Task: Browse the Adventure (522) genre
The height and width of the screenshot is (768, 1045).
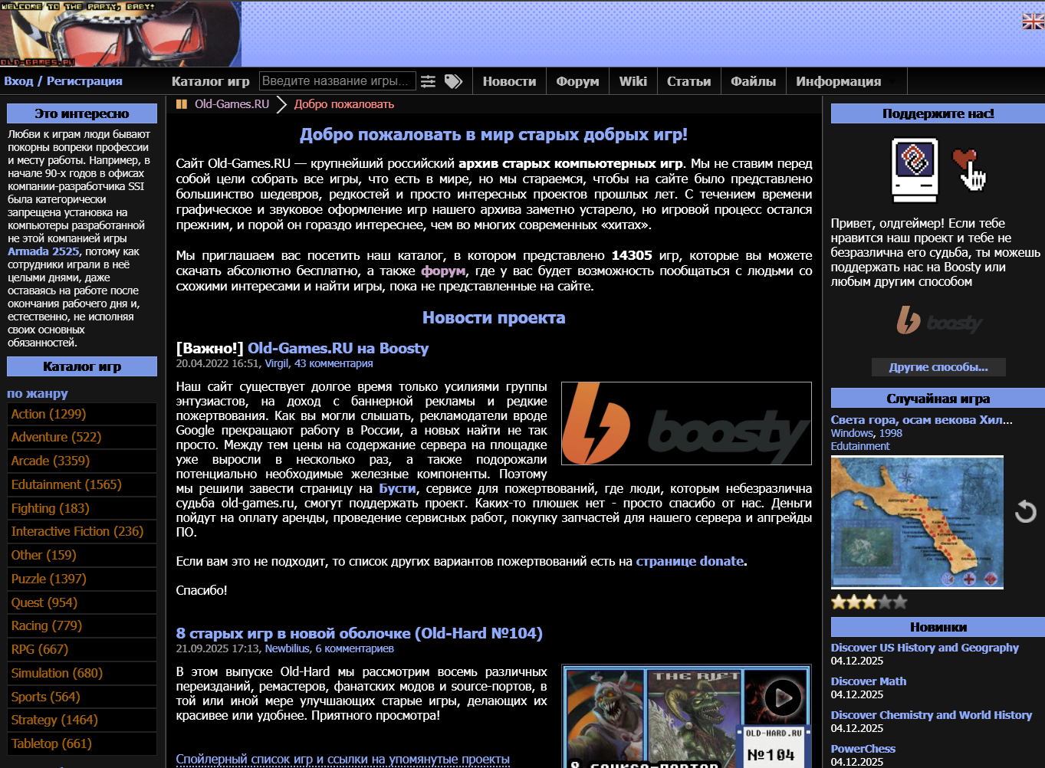Action: tap(81, 437)
